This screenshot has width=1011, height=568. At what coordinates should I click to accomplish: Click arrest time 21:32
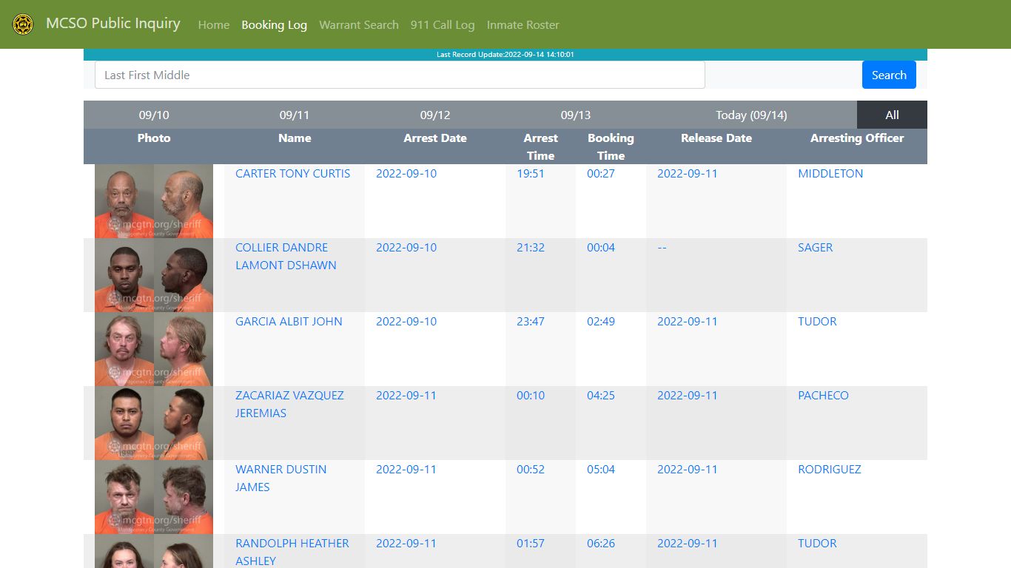(531, 247)
